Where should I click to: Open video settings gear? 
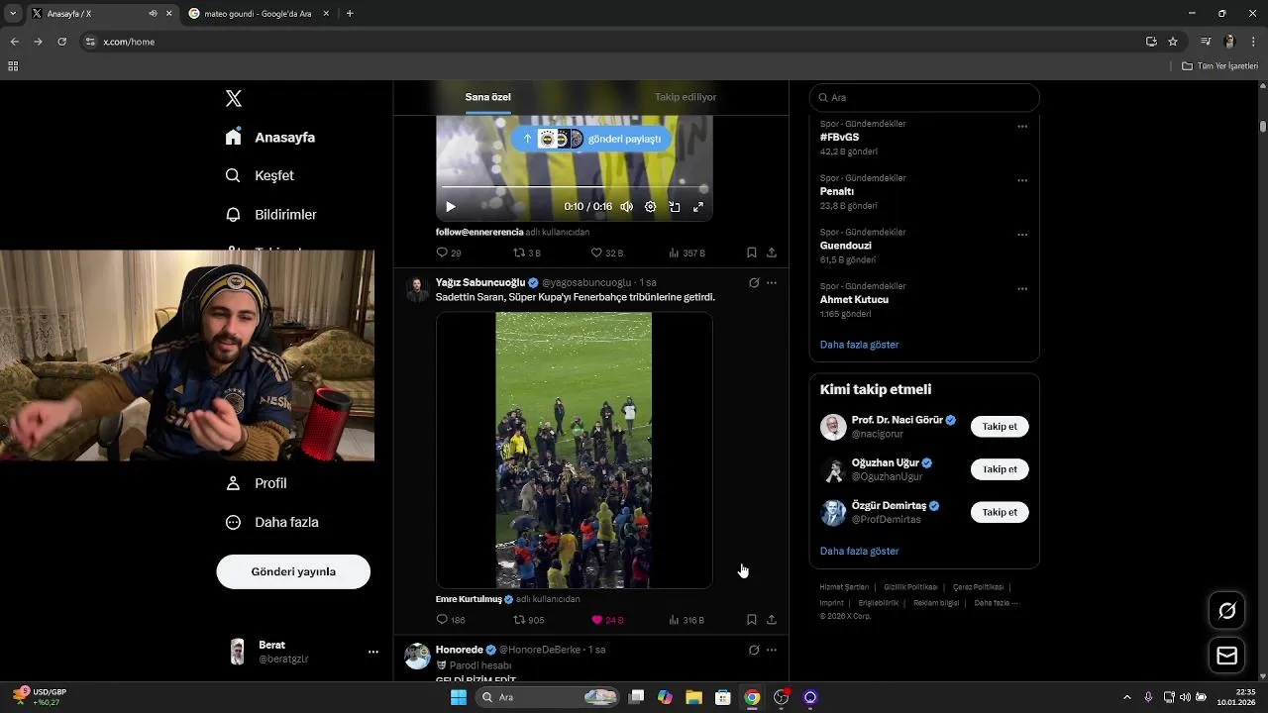pyautogui.click(x=650, y=207)
